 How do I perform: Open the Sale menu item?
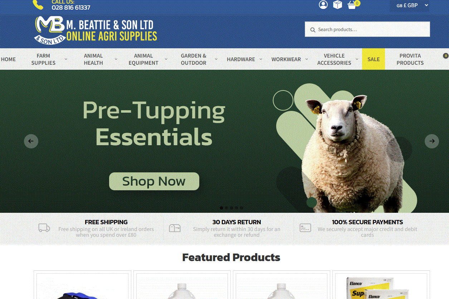374,59
